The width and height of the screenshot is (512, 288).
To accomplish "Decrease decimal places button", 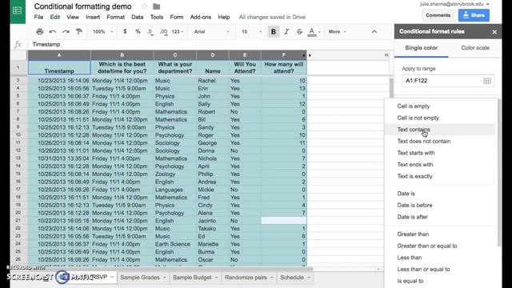I will [150, 32].
